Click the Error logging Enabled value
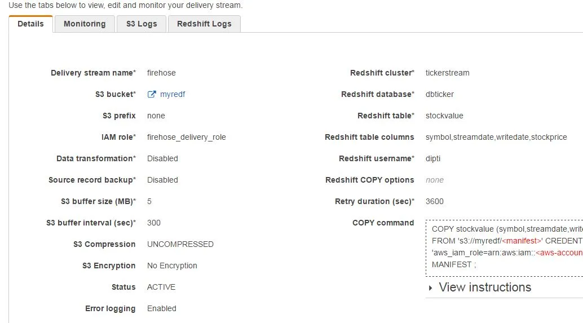 tap(162, 308)
